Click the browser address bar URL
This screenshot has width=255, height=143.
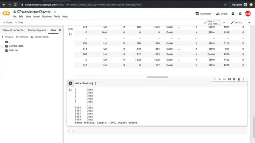[84, 5]
